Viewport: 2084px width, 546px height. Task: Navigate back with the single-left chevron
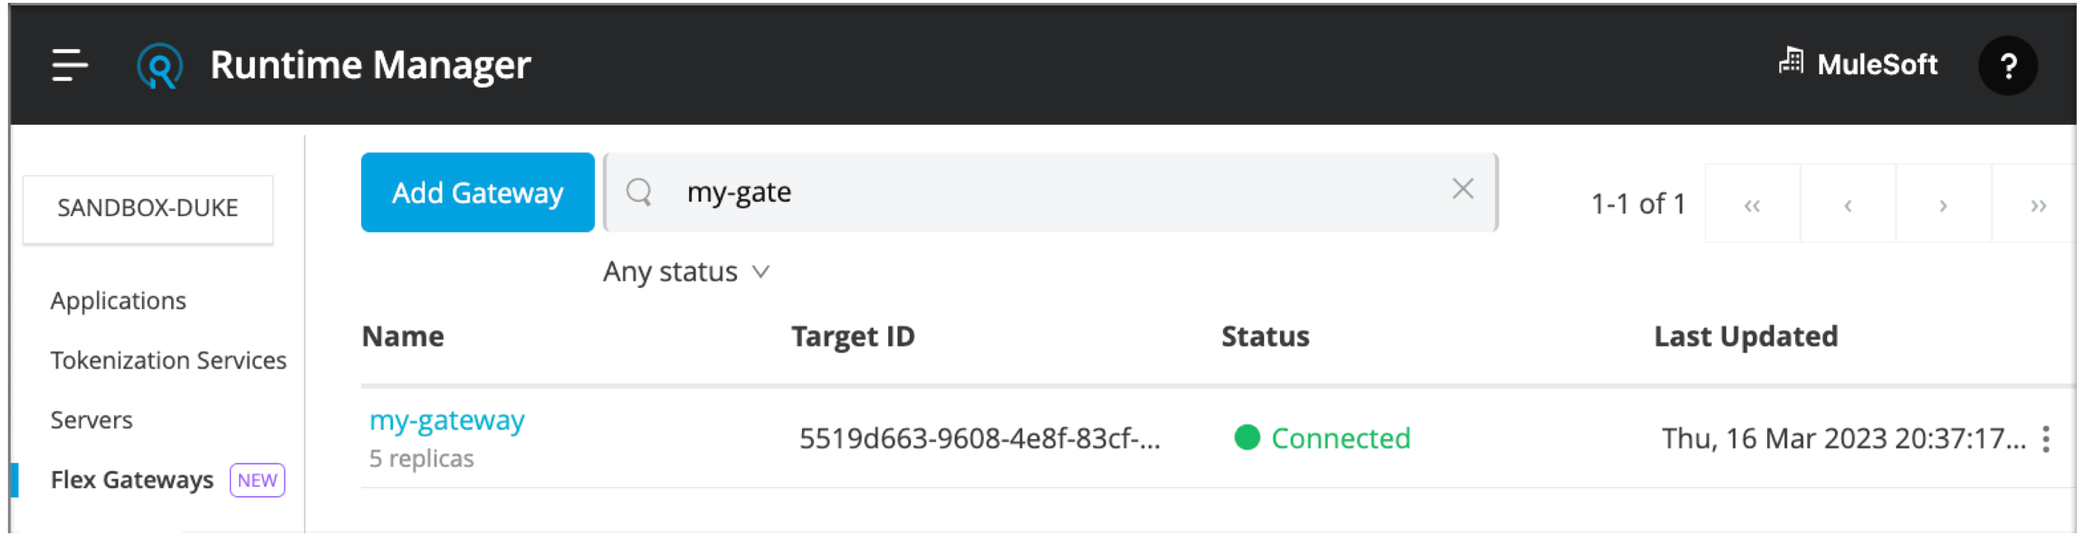tap(1847, 205)
